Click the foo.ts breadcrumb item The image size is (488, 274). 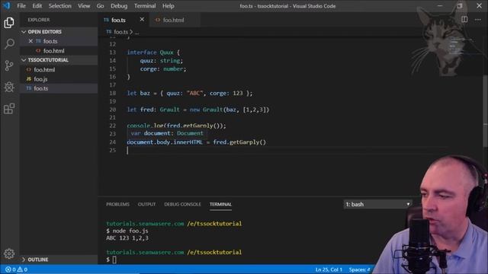pyautogui.click(x=117, y=32)
